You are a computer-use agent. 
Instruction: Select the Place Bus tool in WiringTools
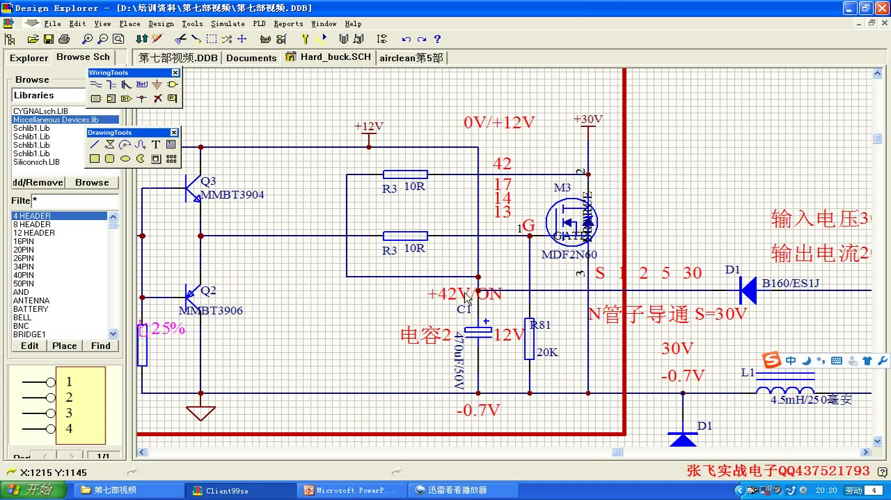[x=111, y=85]
